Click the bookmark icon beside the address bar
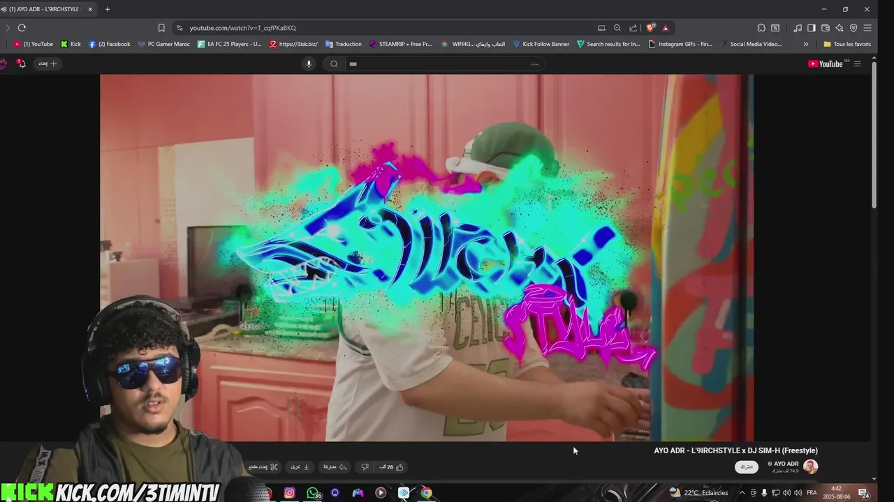The width and height of the screenshot is (894, 502). (161, 28)
